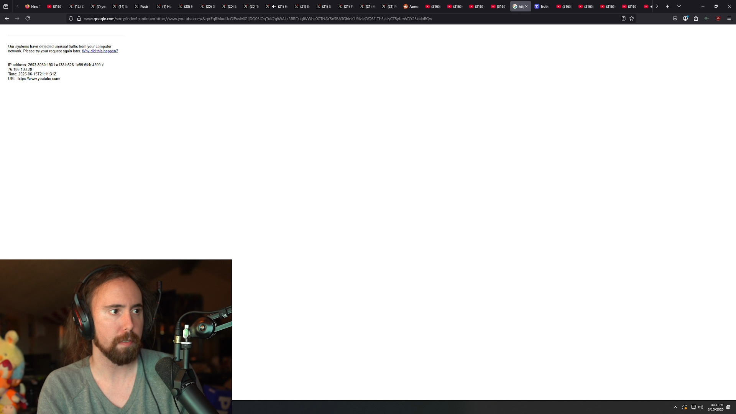Switch to the Asmon tab
Screen dimensions: 736x414
(x=411, y=7)
